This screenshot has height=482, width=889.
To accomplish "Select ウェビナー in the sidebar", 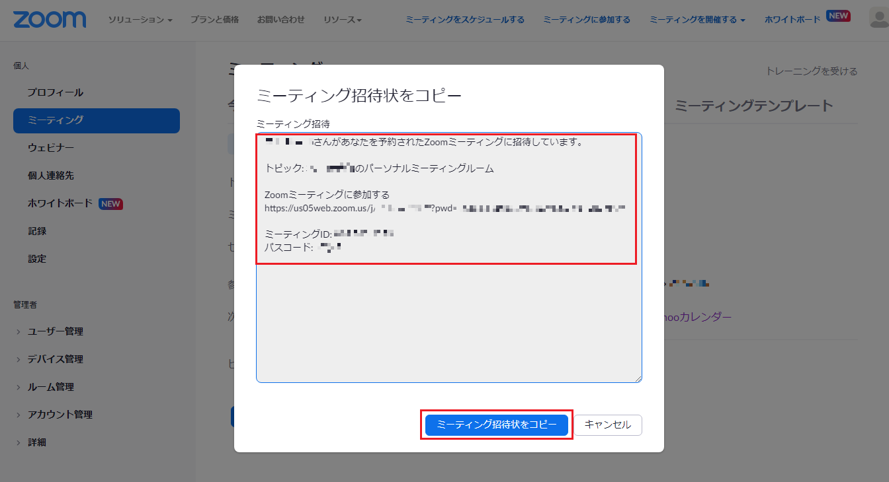I will click(51, 148).
